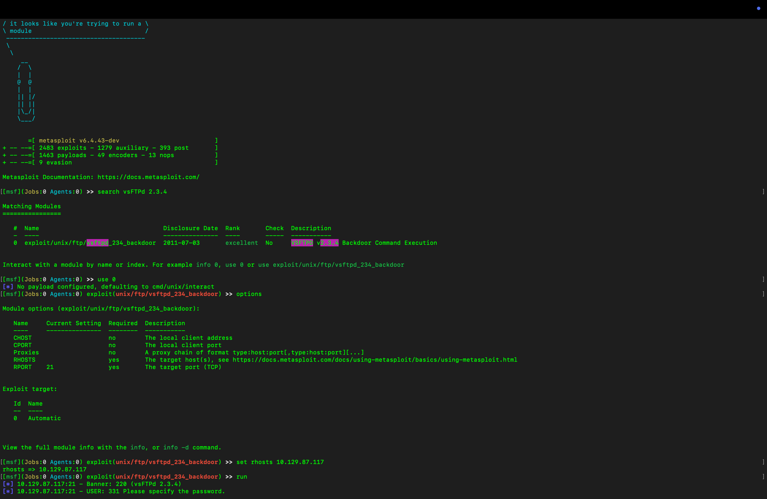Click 'The target port (TCP)' description
767x499 pixels.
183,367
